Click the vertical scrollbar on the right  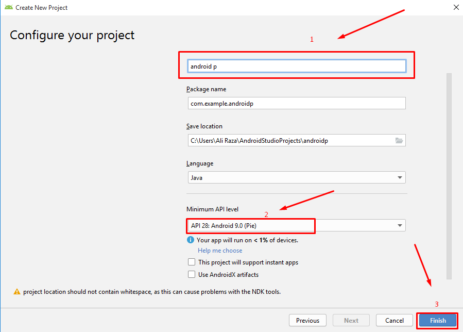coord(449,175)
